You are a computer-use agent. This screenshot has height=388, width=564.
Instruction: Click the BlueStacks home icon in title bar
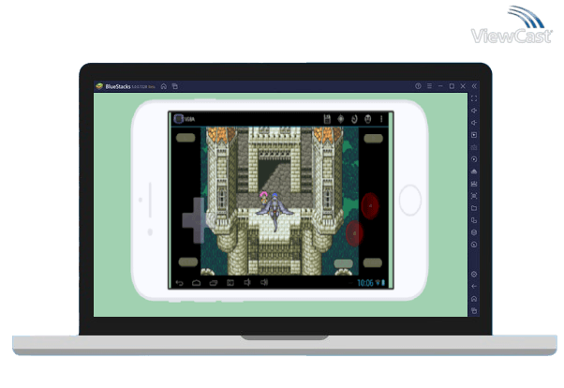(164, 86)
